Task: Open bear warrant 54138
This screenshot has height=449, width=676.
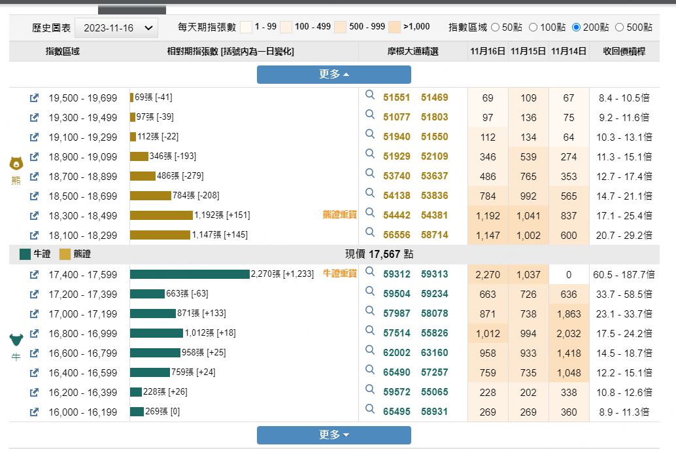Action: pyautogui.click(x=397, y=196)
